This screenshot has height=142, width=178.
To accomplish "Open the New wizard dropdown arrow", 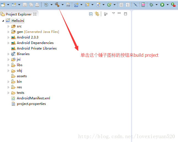I will pos(8,5).
